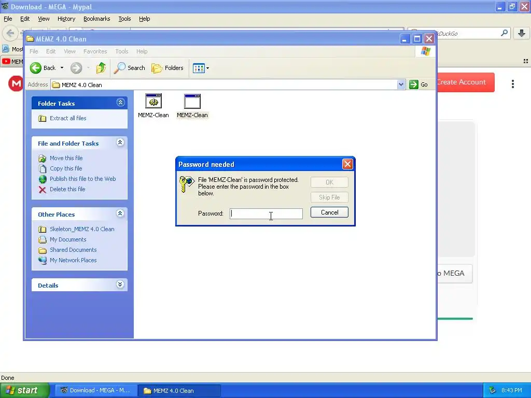Image resolution: width=531 pixels, height=398 pixels.
Task: Toggle the Folders pane button
Action: [x=167, y=68]
